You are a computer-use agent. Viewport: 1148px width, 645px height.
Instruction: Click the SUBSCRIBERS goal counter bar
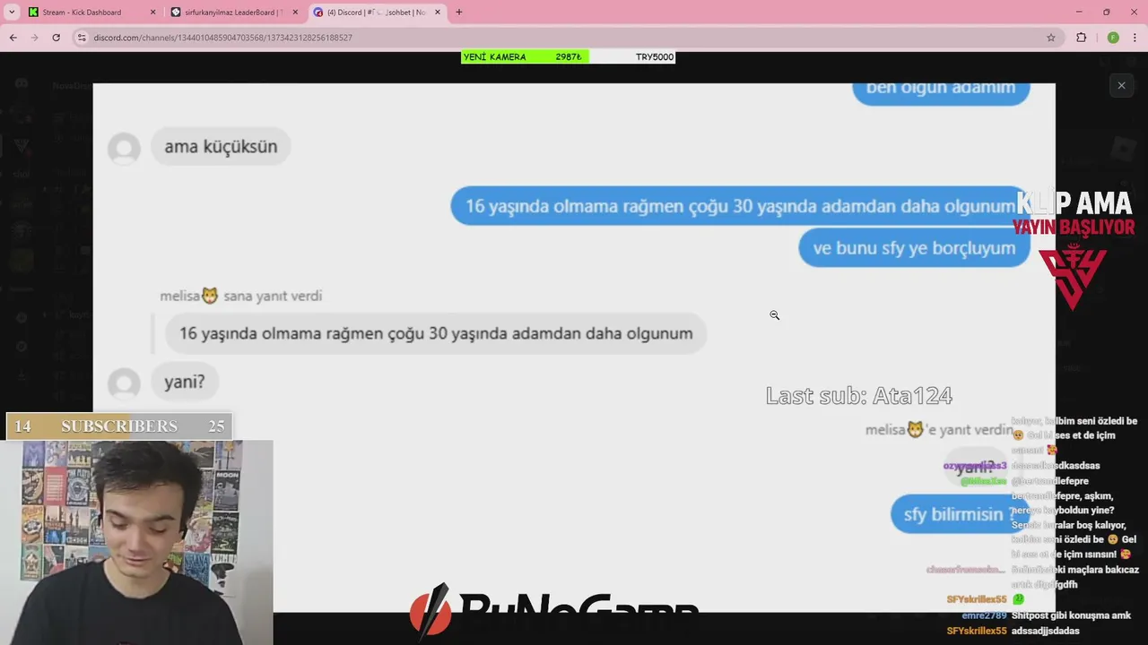119,426
